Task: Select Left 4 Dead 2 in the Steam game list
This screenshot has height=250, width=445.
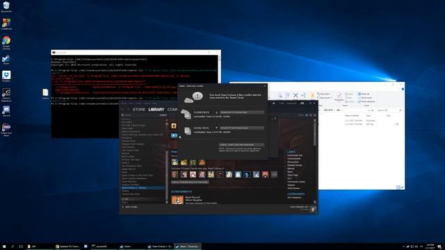Action: (x=128, y=147)
